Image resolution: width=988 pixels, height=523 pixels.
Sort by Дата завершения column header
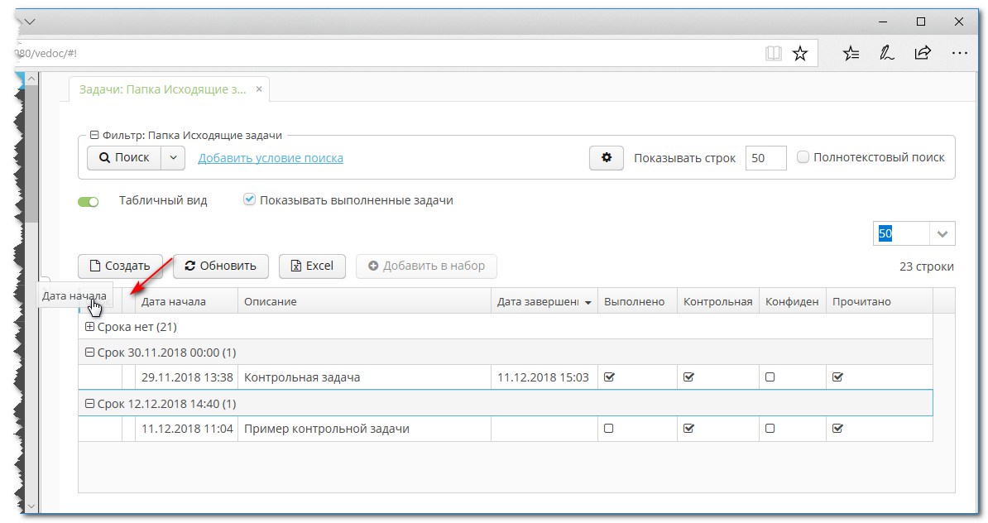coord(538,302)
